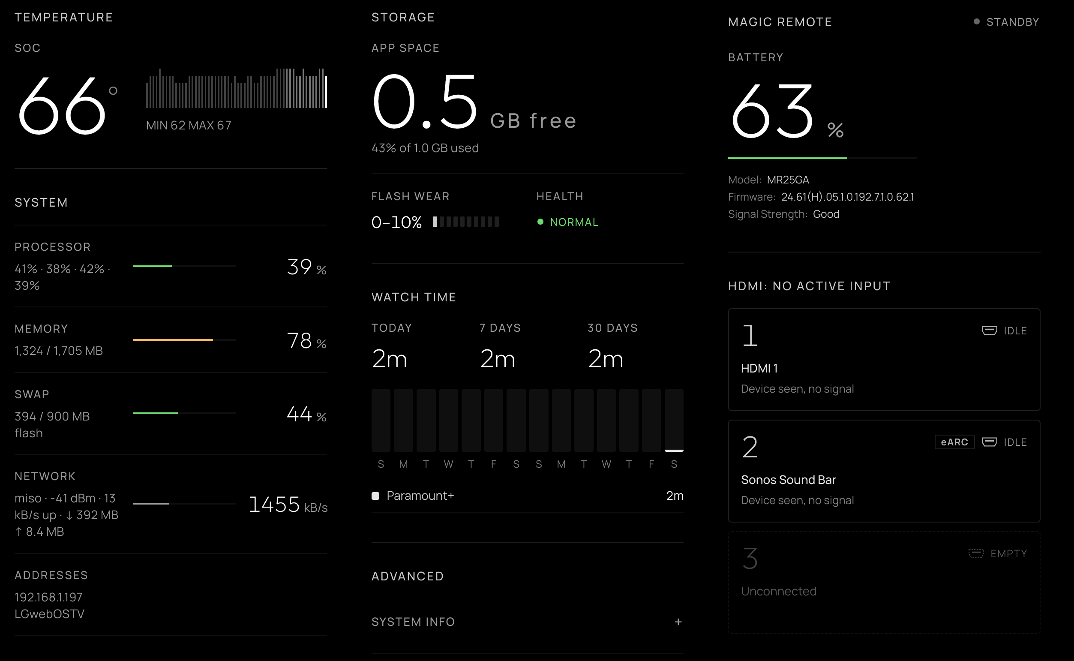The height and width of the screenshot is (661, 1074).
Task: Click the SoC temperature history sparkline
Action: click(237, 88)
